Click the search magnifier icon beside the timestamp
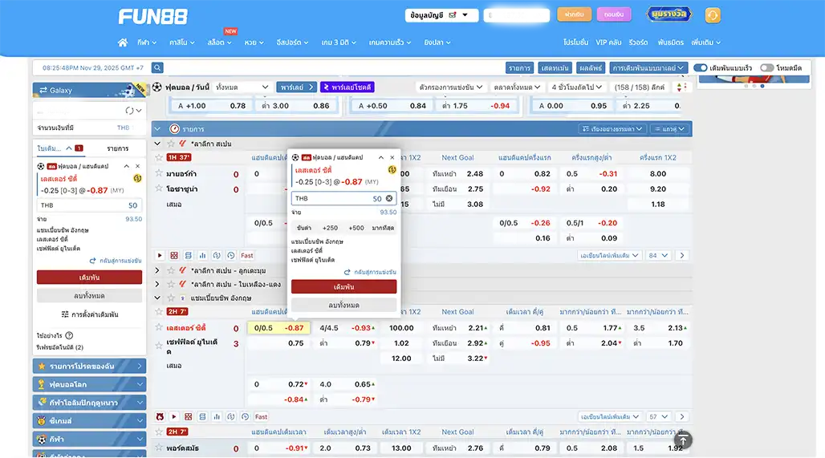Image resolution: width=825 pixels, height=458 pixels. (x=157, y=68)
